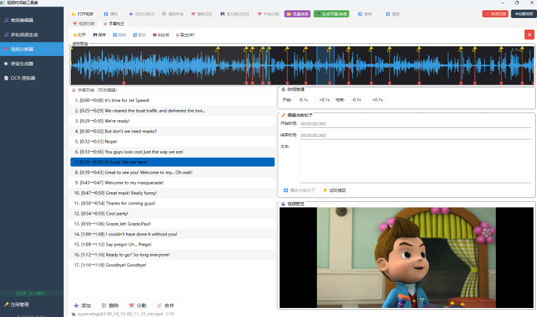Select subtitle "But don't we need masks?"
537x317 pixels.
pos(172,131)
